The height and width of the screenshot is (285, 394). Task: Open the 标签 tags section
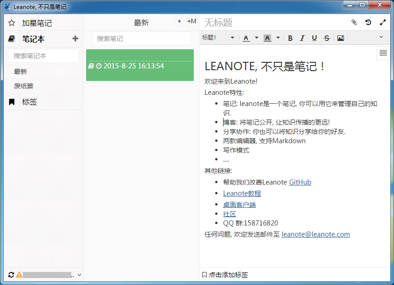coord(29,101)
